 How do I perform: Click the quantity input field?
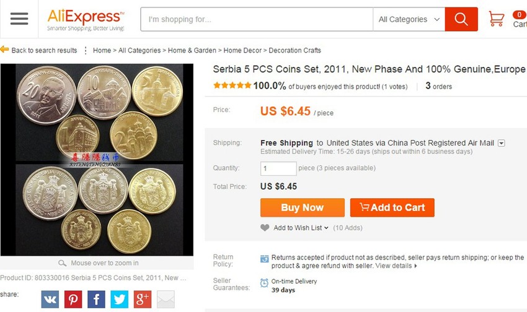pyautogui.click(x=278, y=168)
